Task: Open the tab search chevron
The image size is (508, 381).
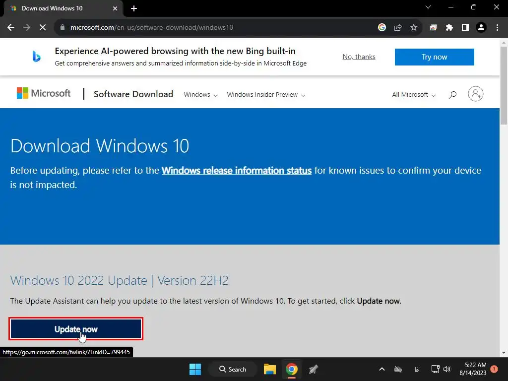Action: [428, 7]
